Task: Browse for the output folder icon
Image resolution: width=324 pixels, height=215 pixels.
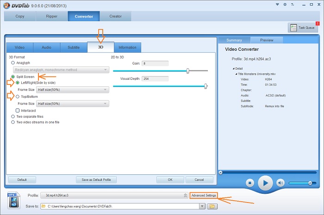Action: (x=212, y=206)
